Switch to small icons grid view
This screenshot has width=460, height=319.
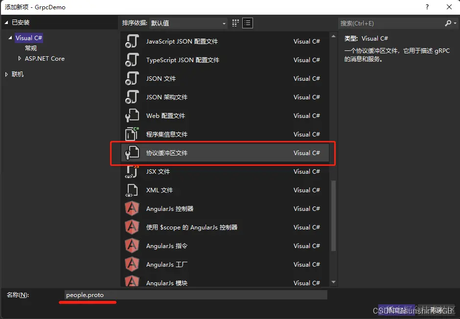click(235, 23)
